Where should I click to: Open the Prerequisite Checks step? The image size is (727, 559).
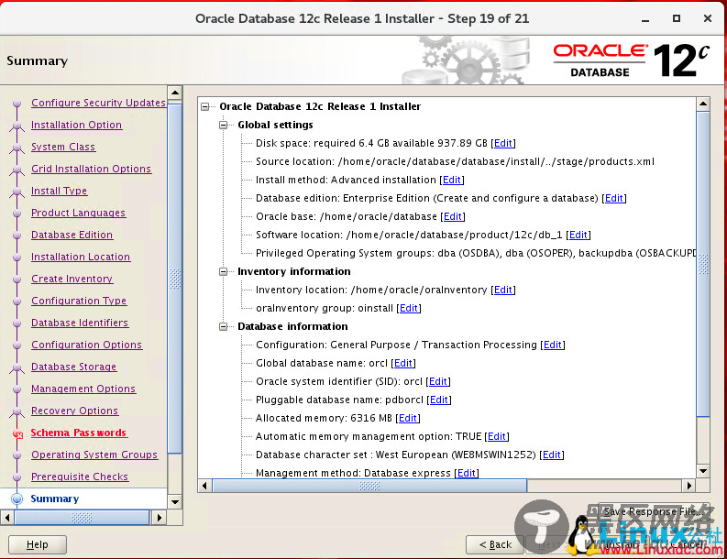click(x=80, y=477)
